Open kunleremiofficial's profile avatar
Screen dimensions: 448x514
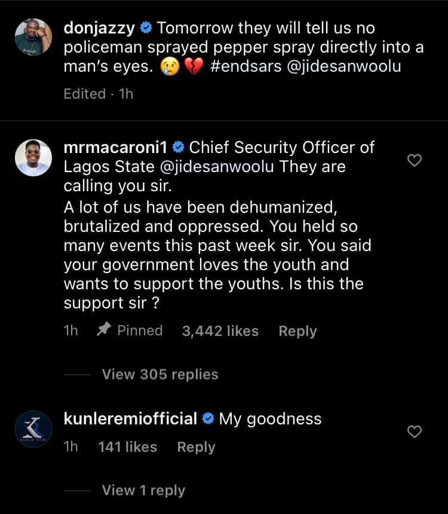pyautogui.click(x=33, y=429)
